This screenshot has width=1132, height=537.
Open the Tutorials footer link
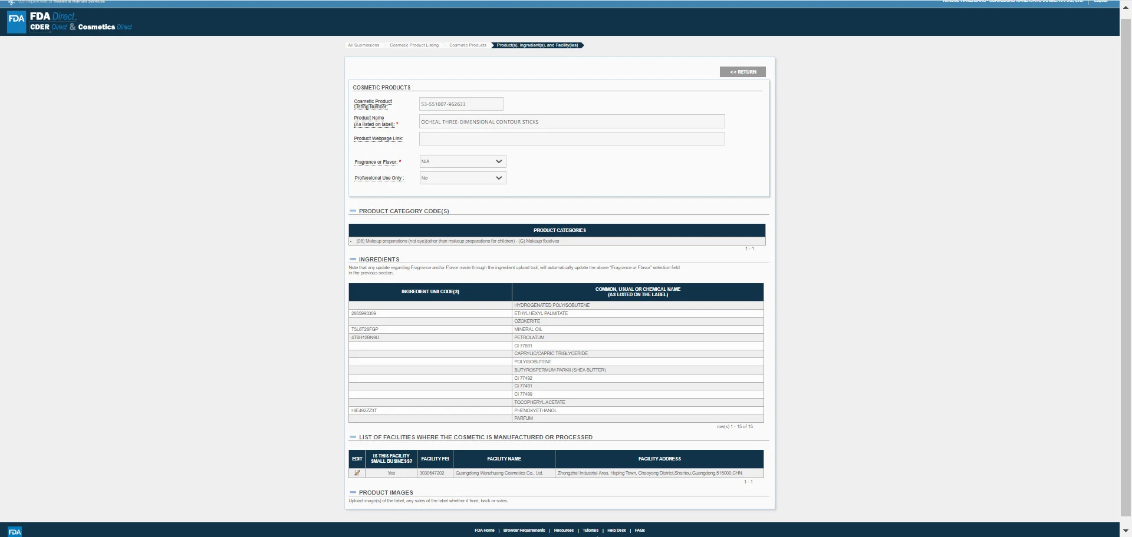point(590,531)
